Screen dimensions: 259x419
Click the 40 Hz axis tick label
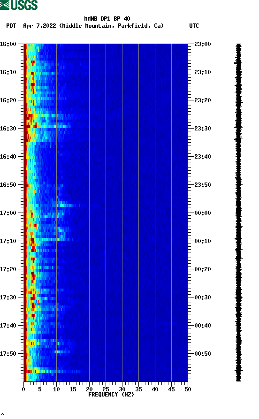pos(155,389)
